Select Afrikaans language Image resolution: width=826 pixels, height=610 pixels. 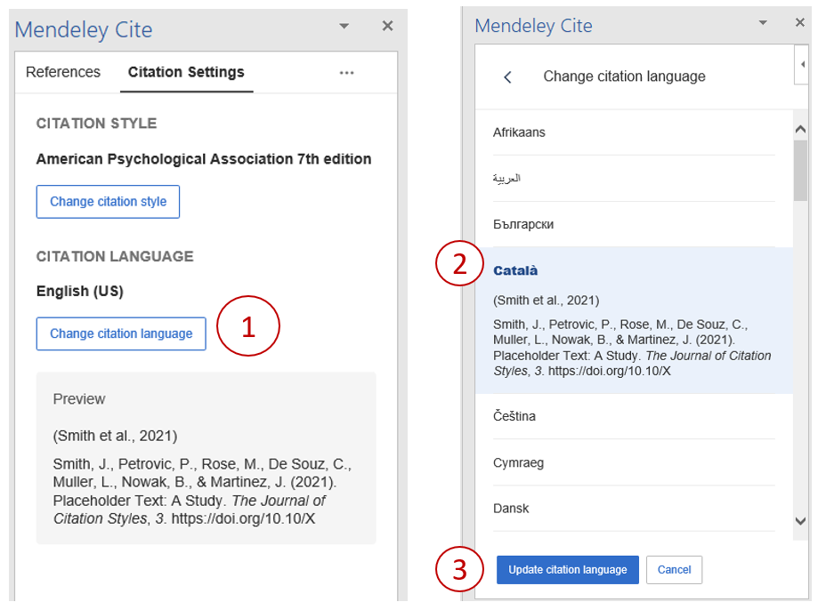coord(634,132)
